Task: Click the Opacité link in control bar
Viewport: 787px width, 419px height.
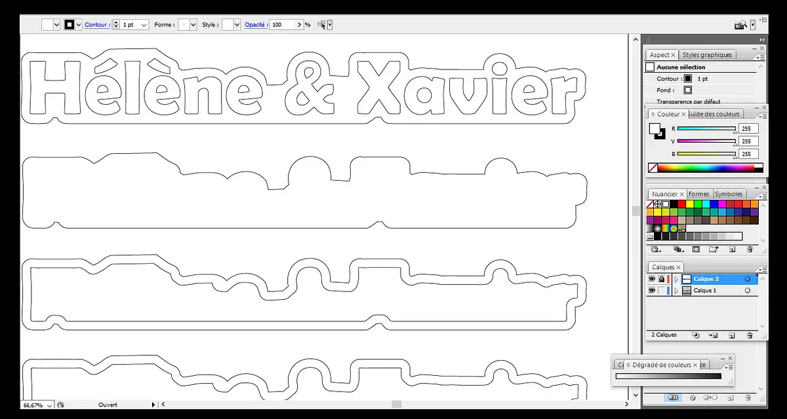Action: click(x=255, y=25)
